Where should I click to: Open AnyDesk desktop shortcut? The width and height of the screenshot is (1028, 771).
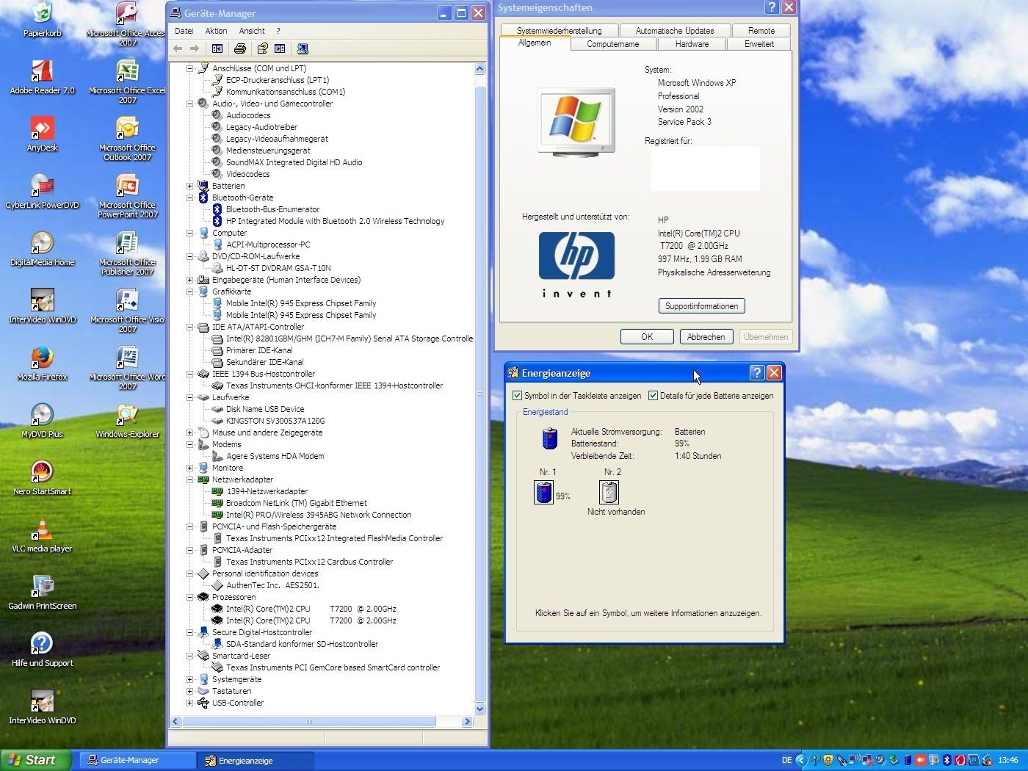click(42, 134)
